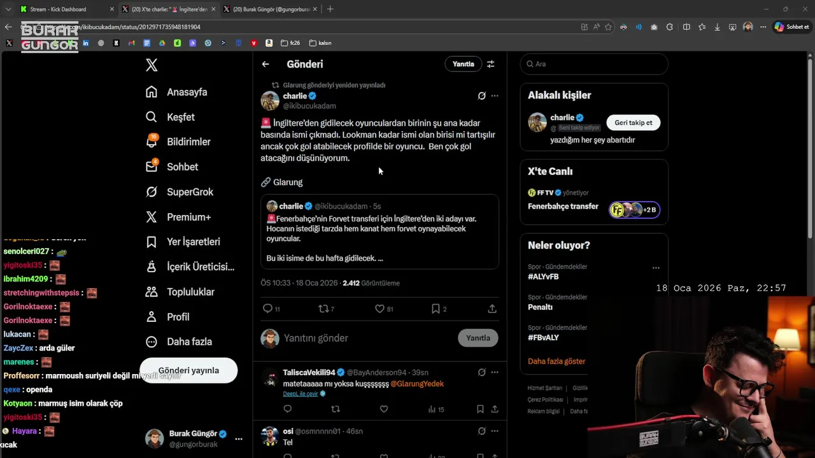Image resolution: width=815 pixels, height=458 pixels.
Task: Open tab search dropdown arrow
Action: 8,9
